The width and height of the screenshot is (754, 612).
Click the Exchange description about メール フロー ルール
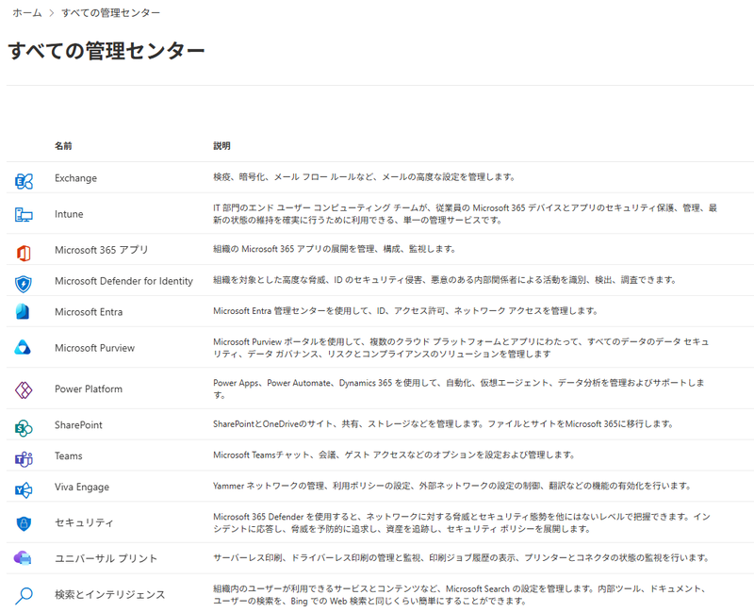tap(364, 177)
